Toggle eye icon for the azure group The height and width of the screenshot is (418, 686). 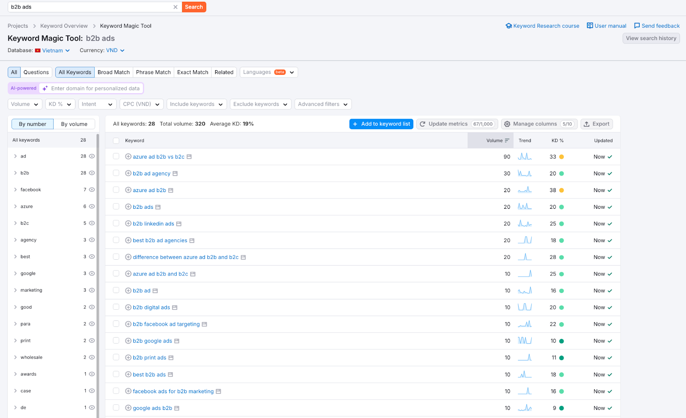(92, 206)
